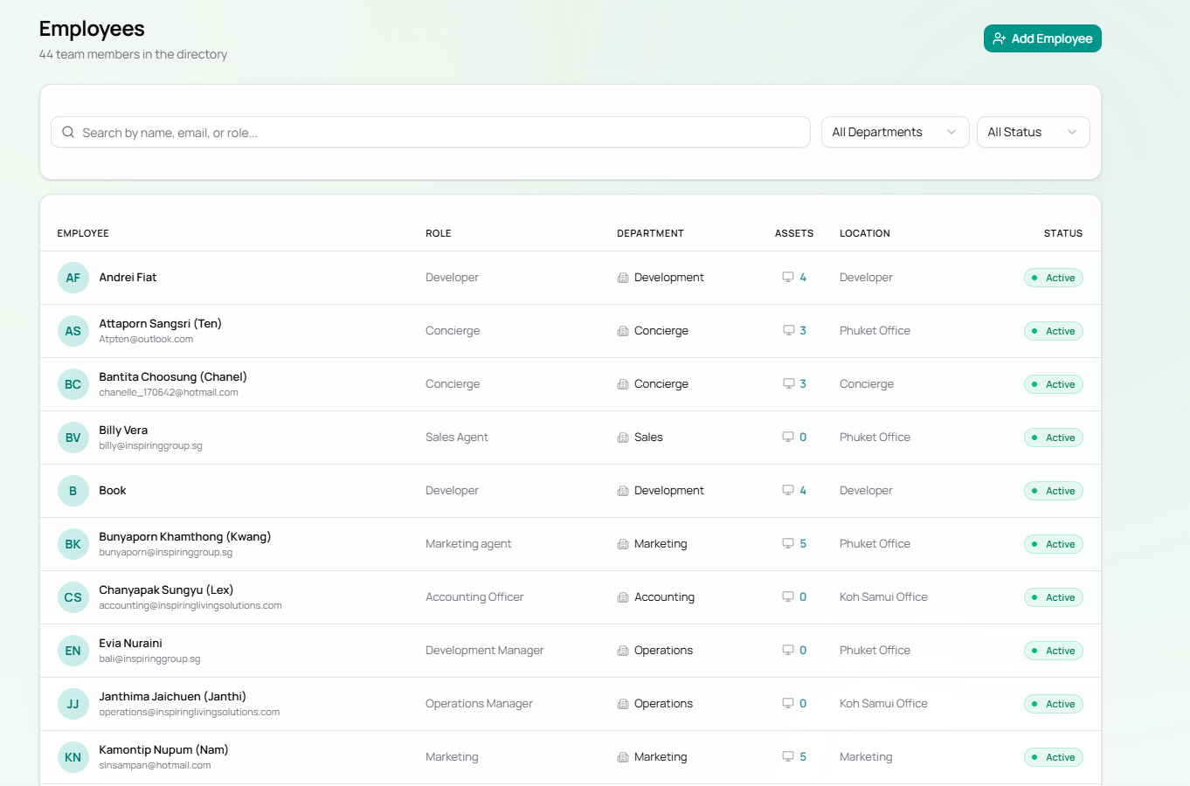Click the Marketing agent role cell
The width and height of the screenshot is (1190, 786).
click(468, 543)
